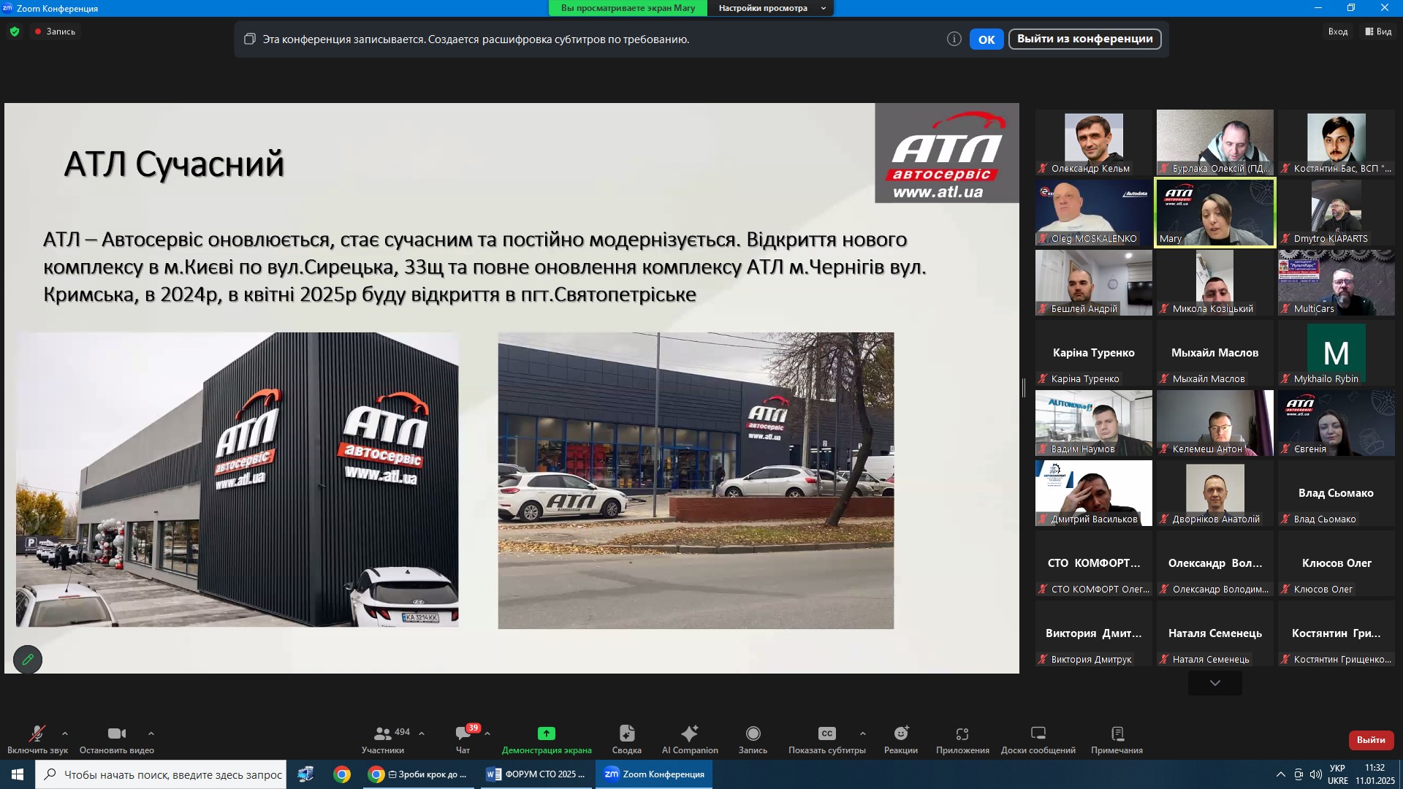Select Наталя Семенець participant tile

click(1214, 633)
